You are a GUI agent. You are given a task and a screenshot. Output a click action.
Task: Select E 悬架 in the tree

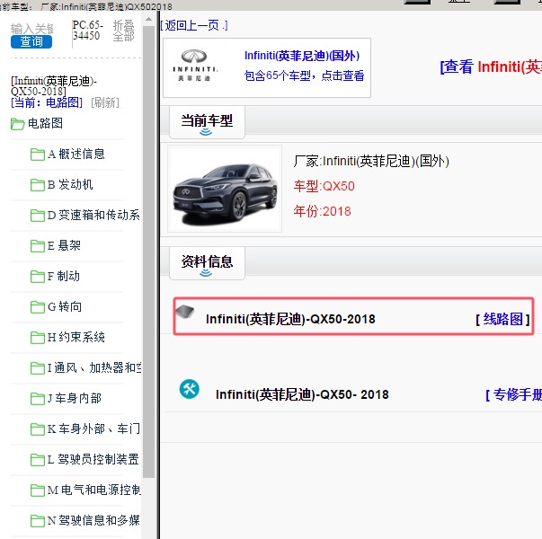tap(64, 245)
